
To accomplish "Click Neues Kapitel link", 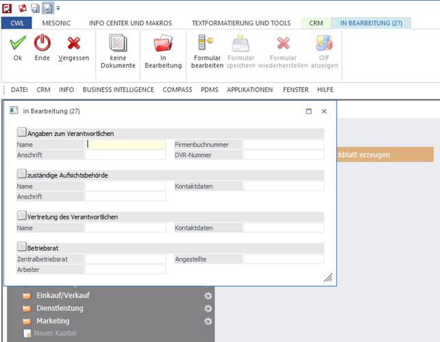I will [x=56, y=333].
